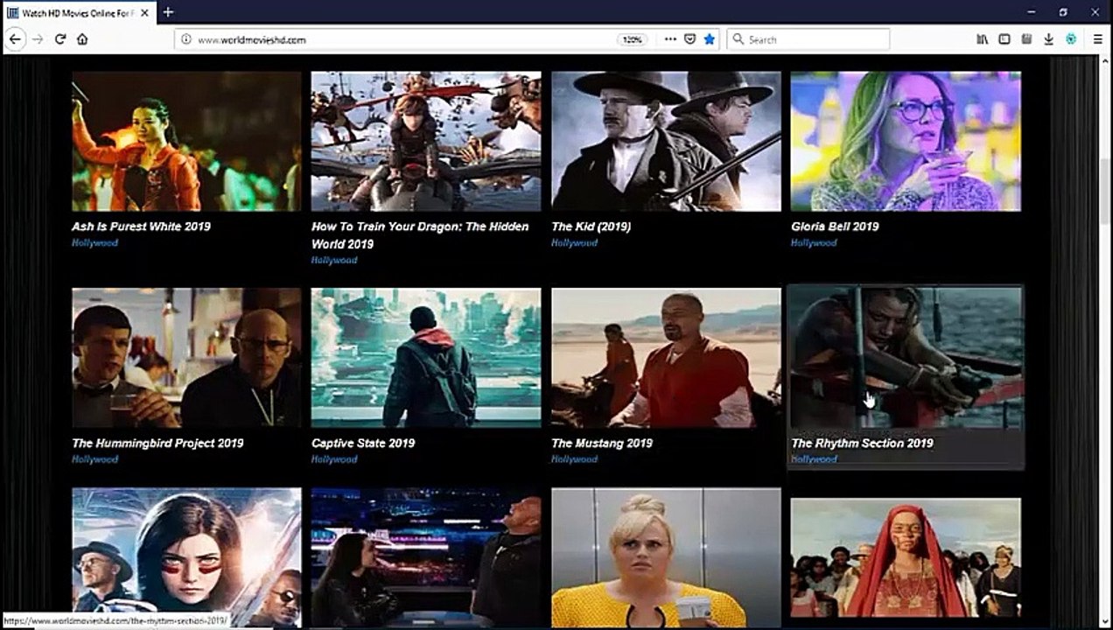1113x630 pixels.
Task: Click Captive State movie thumbnail
Action: coord(426,358)
